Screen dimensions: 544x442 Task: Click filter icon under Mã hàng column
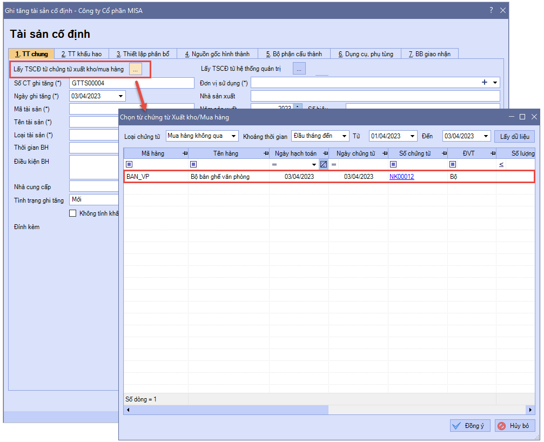tap(129, 164)
